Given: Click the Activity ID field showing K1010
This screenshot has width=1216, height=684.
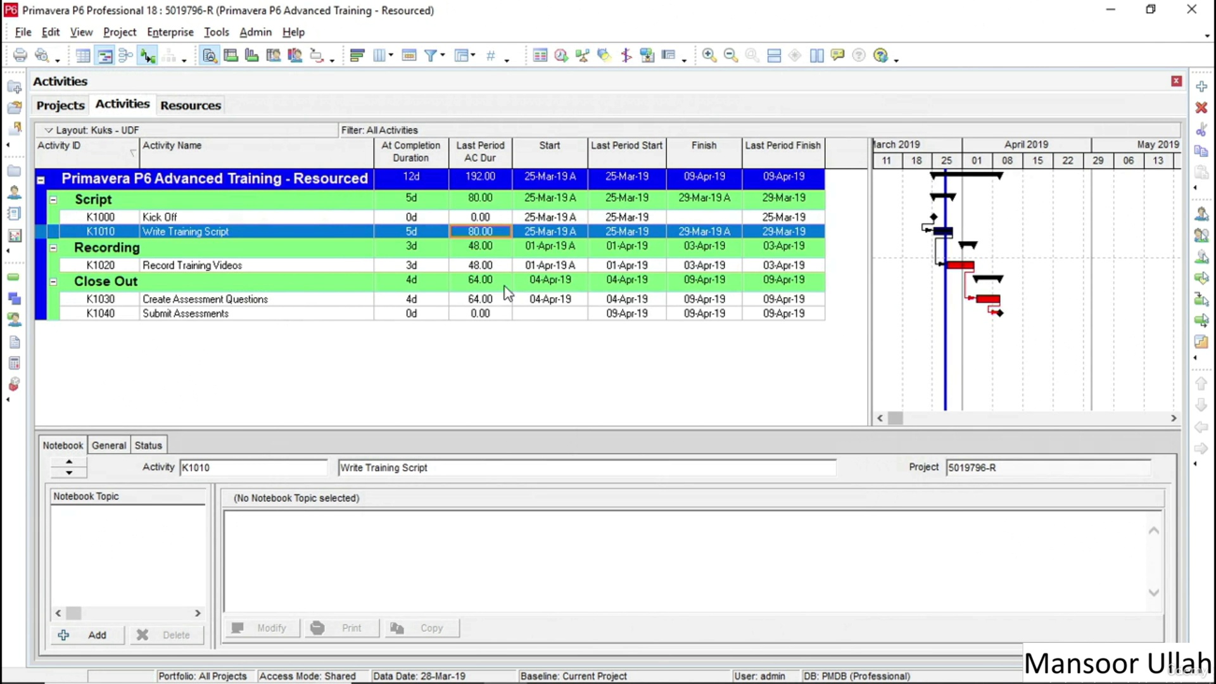Looking at the screenshot, I should [253, 467].
